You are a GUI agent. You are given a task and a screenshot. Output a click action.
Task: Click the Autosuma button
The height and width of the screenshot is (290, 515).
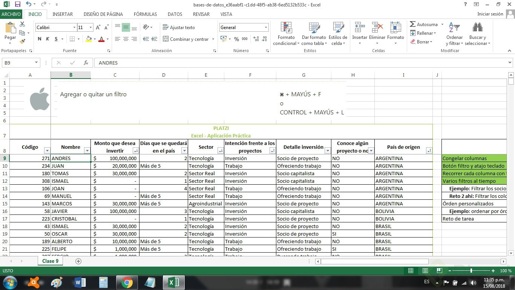[x=424, y=25]
